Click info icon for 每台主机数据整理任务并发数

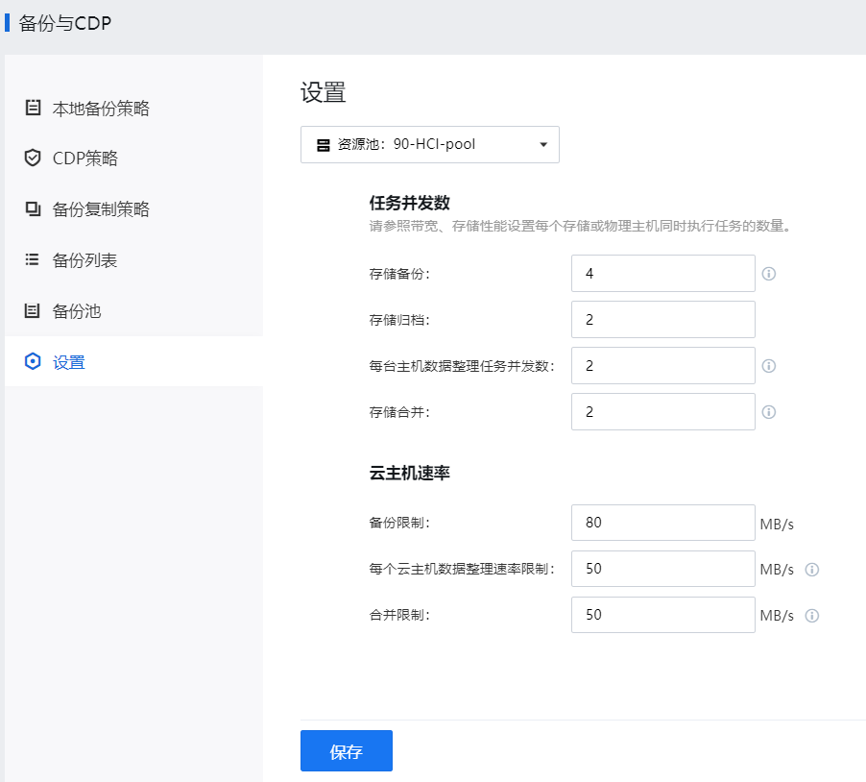click(768, 366)
